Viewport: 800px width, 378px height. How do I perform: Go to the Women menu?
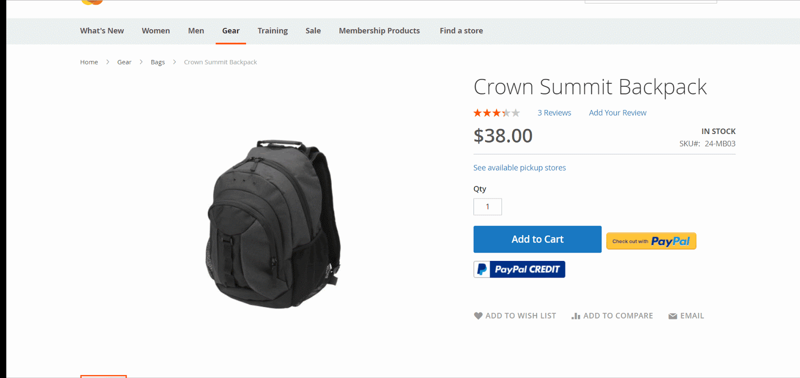[155, 31]
